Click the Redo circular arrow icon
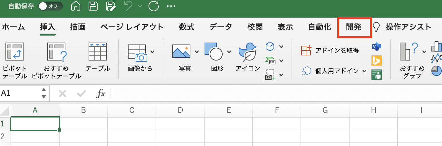This screenshot has width=442, height=146. (x=154, y=6)
